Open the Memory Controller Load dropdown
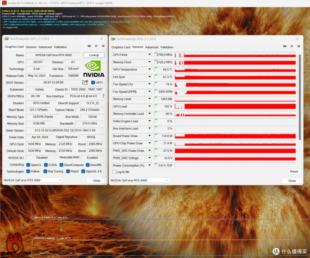 pyautogui.click(x=150, y=114)
